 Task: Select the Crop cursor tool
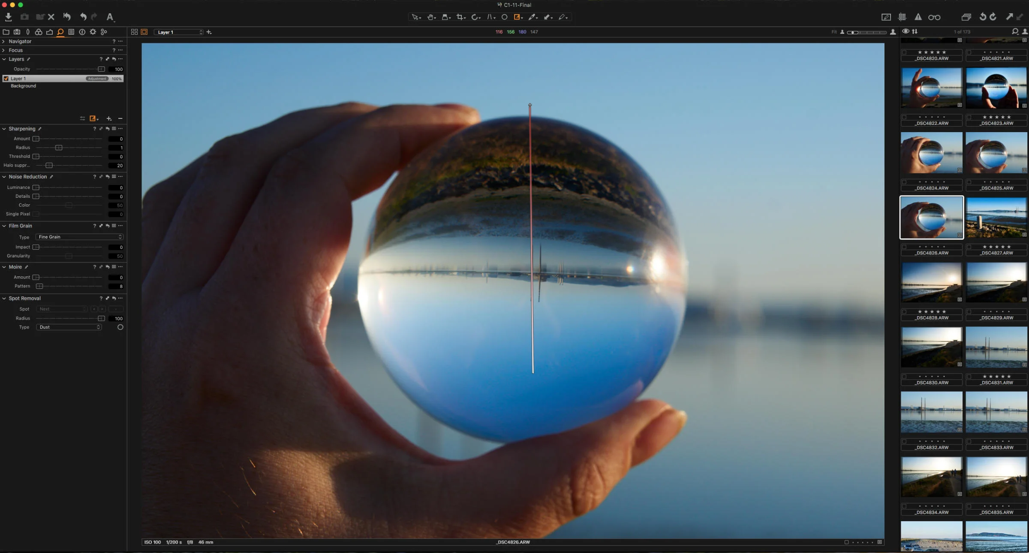pos(461,17)
